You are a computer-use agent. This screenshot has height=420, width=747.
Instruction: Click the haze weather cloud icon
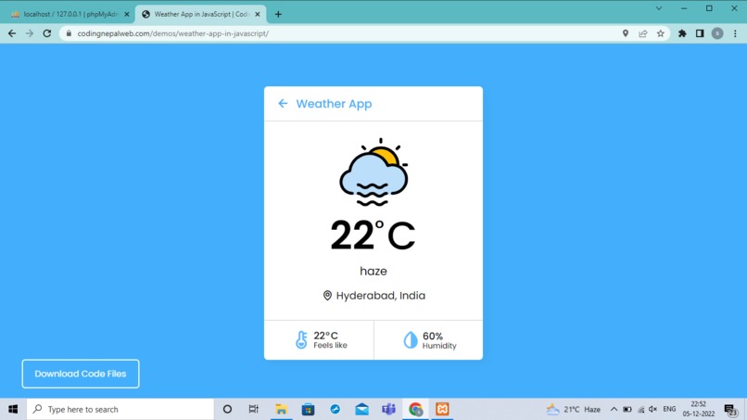click(374, 172)
